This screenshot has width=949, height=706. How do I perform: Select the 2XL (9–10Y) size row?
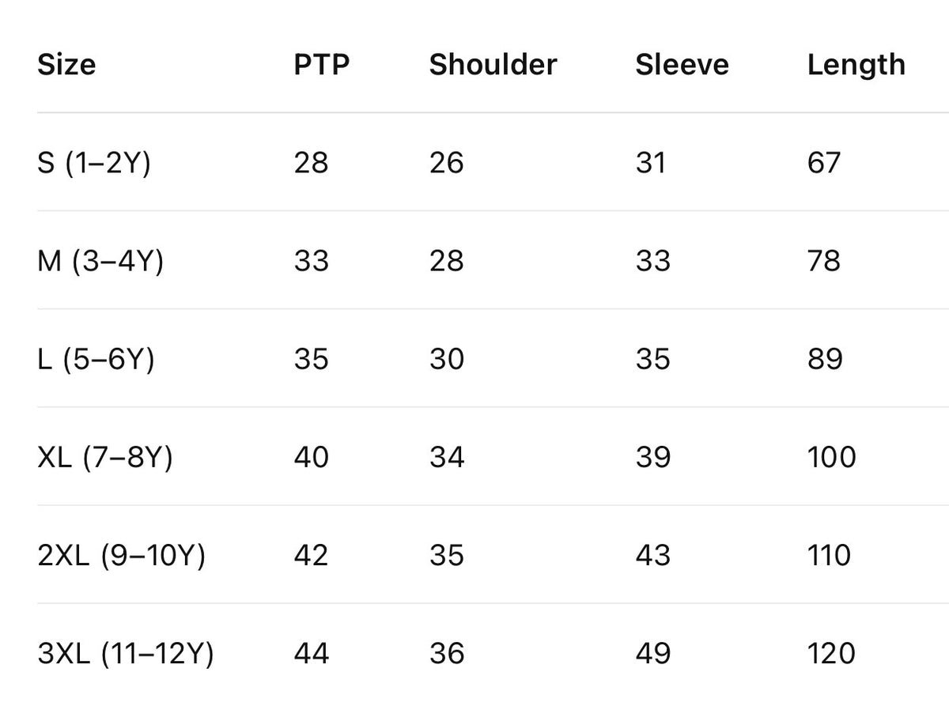tap(475, 555)
